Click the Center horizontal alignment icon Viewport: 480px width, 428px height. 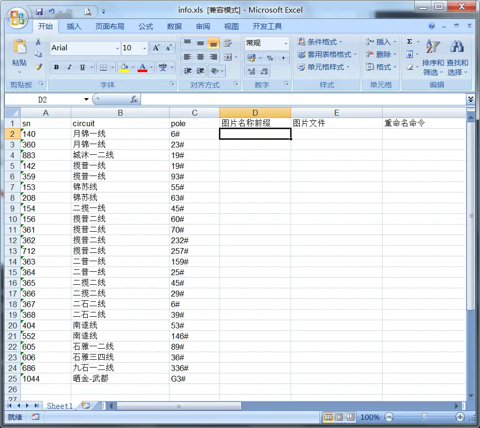pyautogui.click(x=200, y=57)
